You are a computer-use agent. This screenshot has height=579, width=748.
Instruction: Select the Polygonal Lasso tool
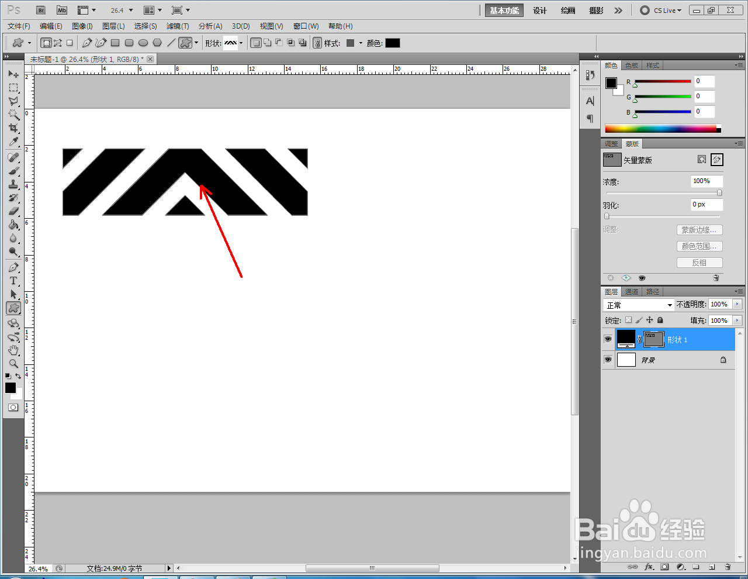(x=13, y=101)
